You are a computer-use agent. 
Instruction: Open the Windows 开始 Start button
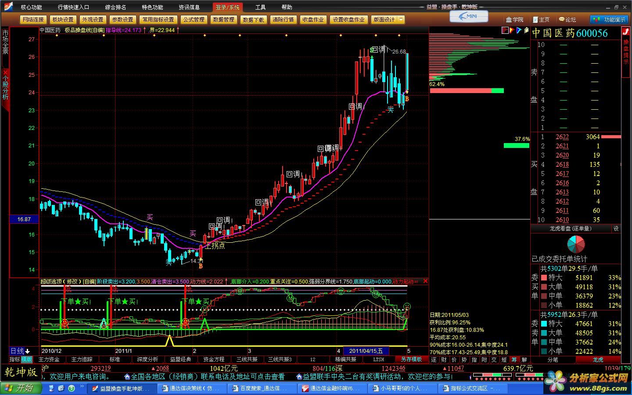tap(21, 388)
